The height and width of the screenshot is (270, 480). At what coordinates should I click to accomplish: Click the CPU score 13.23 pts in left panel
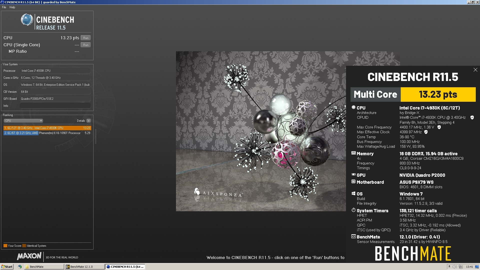[x=70, y=38]
